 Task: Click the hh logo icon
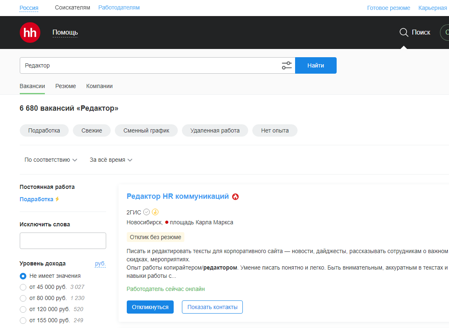pyautogui.click(x=30, y=33)
